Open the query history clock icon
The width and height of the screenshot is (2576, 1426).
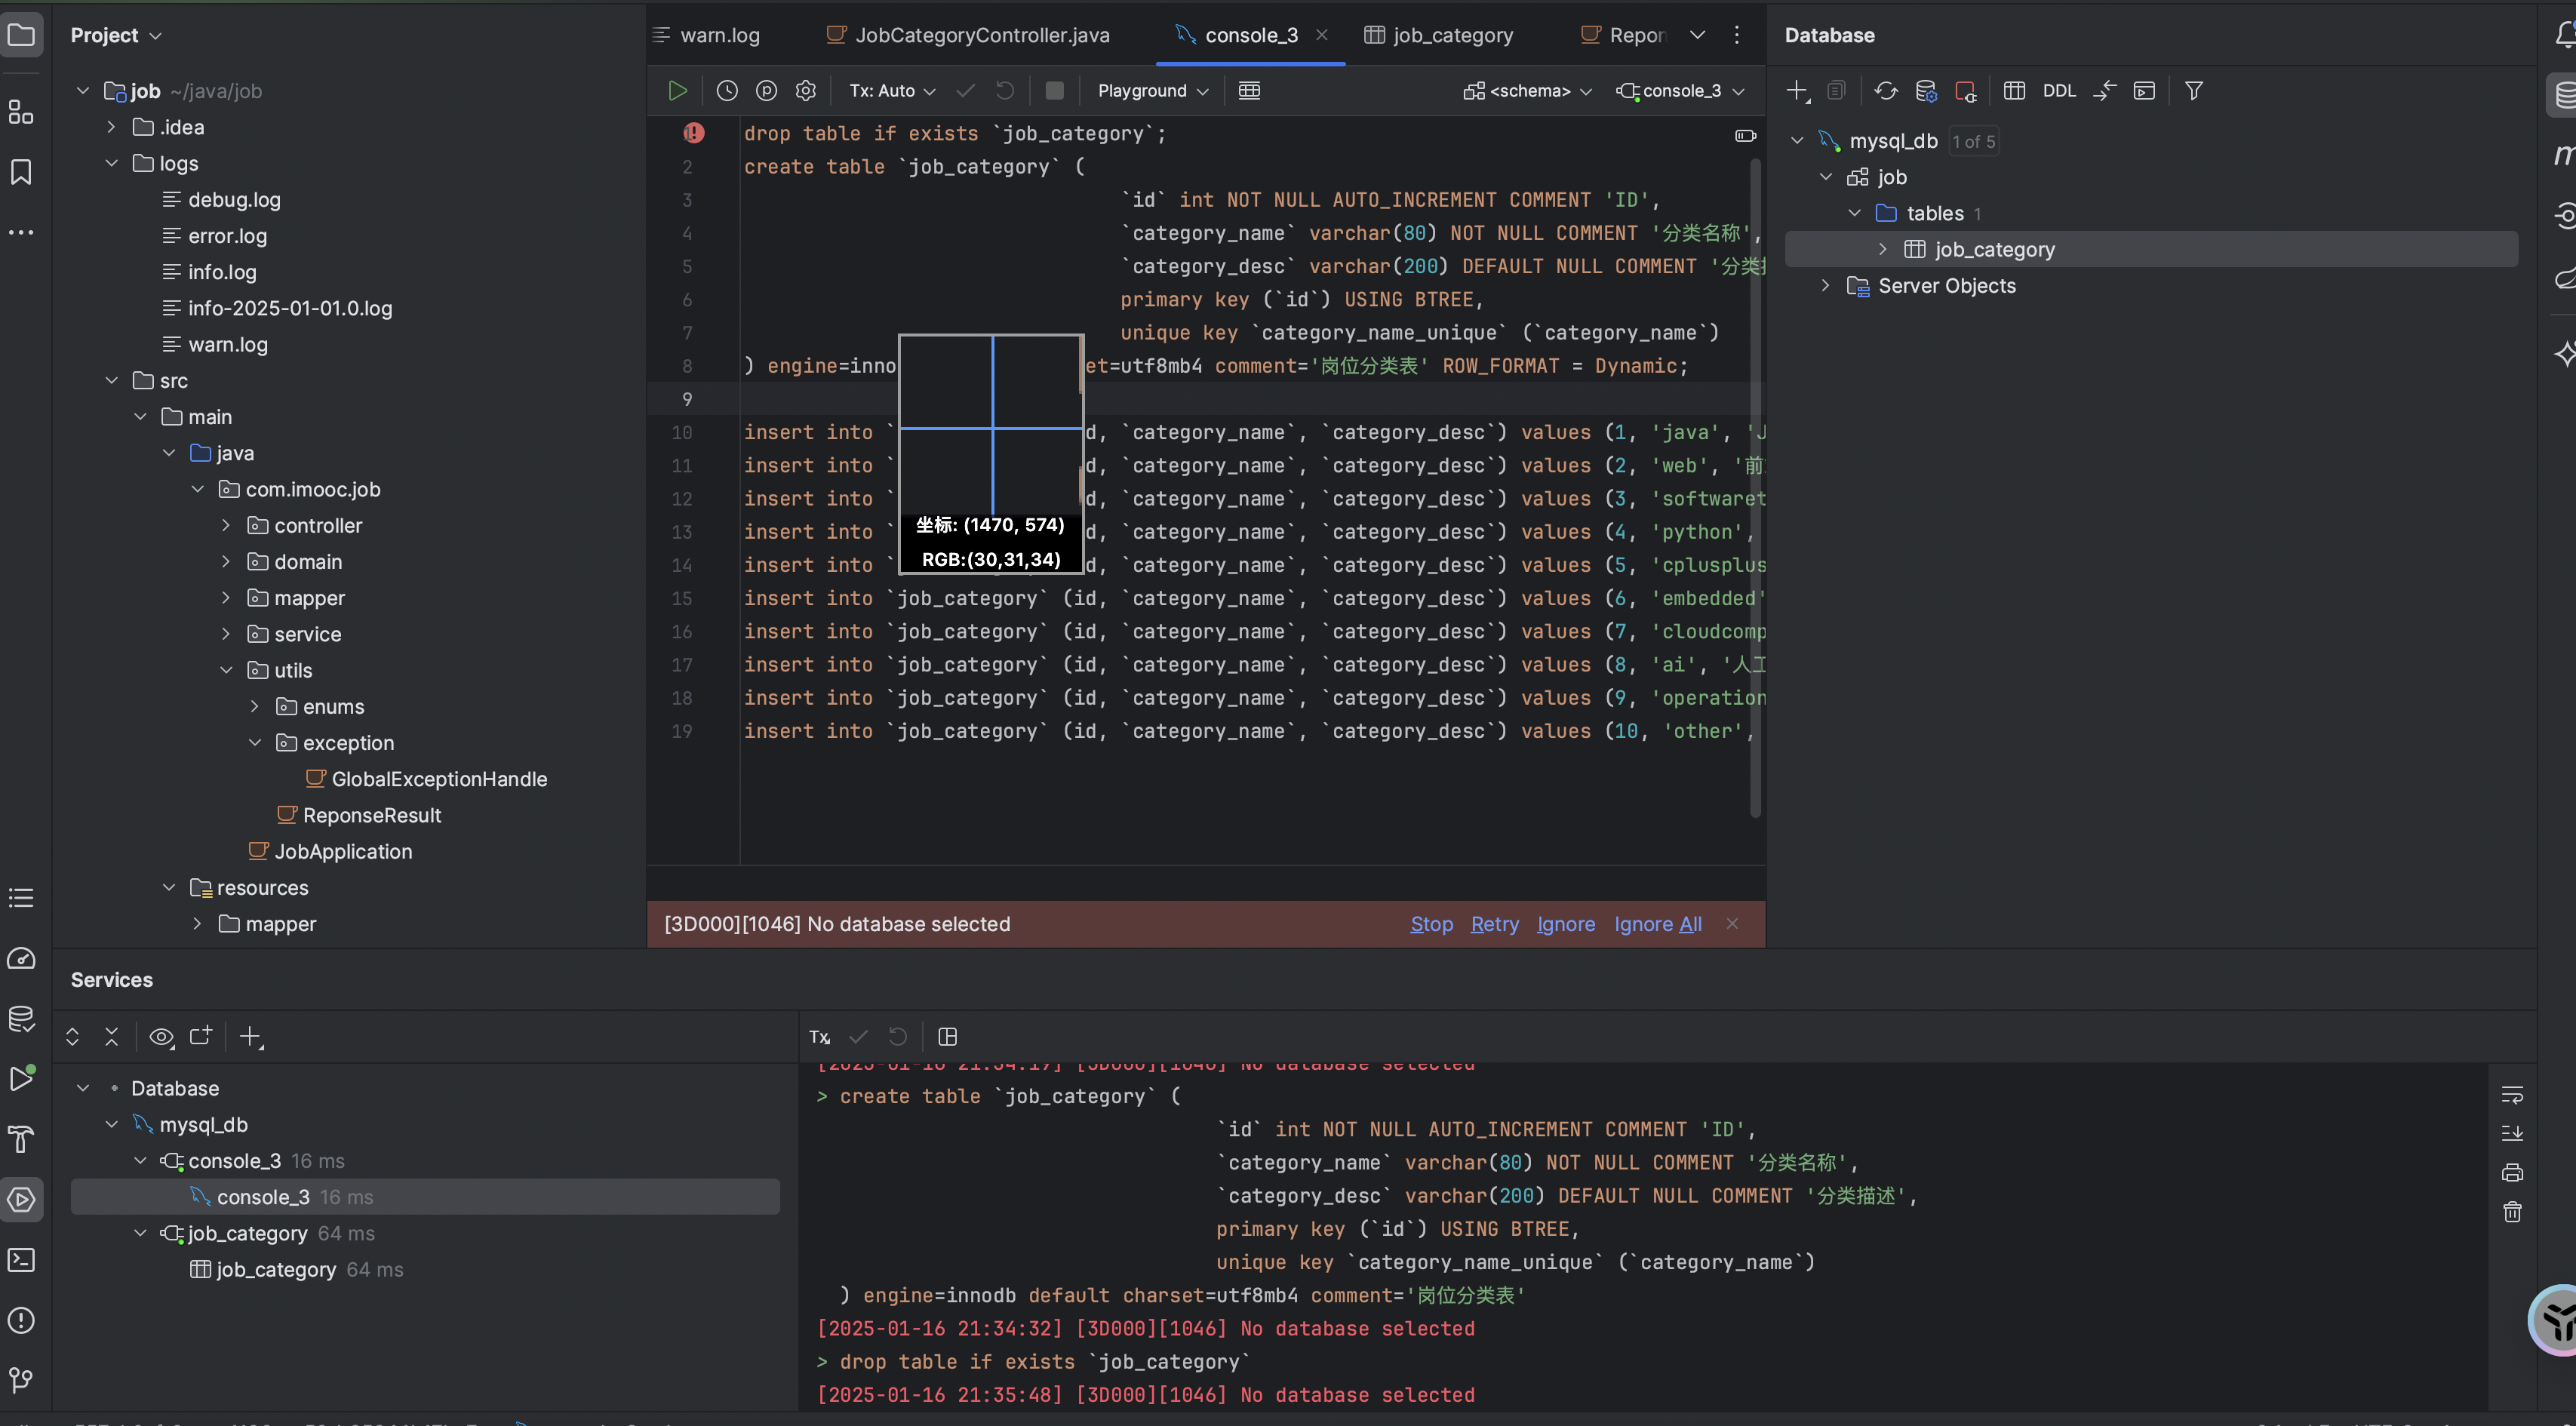point(727,91)
